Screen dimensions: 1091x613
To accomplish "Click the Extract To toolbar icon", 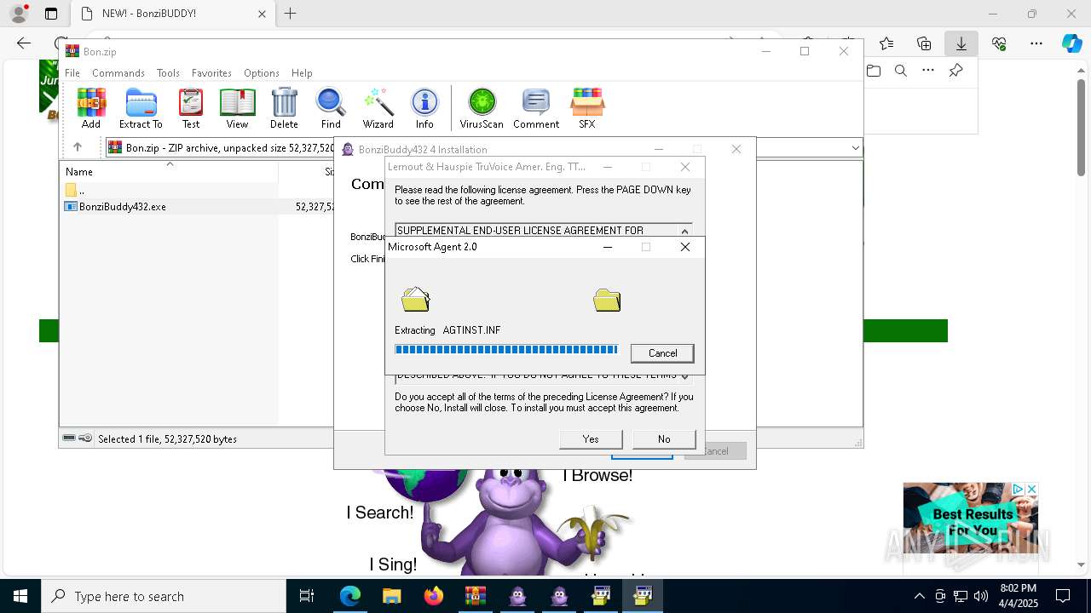I will click(141, 108).
